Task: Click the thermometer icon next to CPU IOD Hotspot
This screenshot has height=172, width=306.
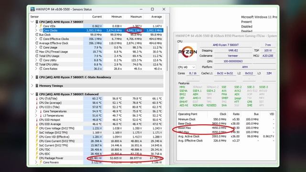Action: [x=37, y=120]
